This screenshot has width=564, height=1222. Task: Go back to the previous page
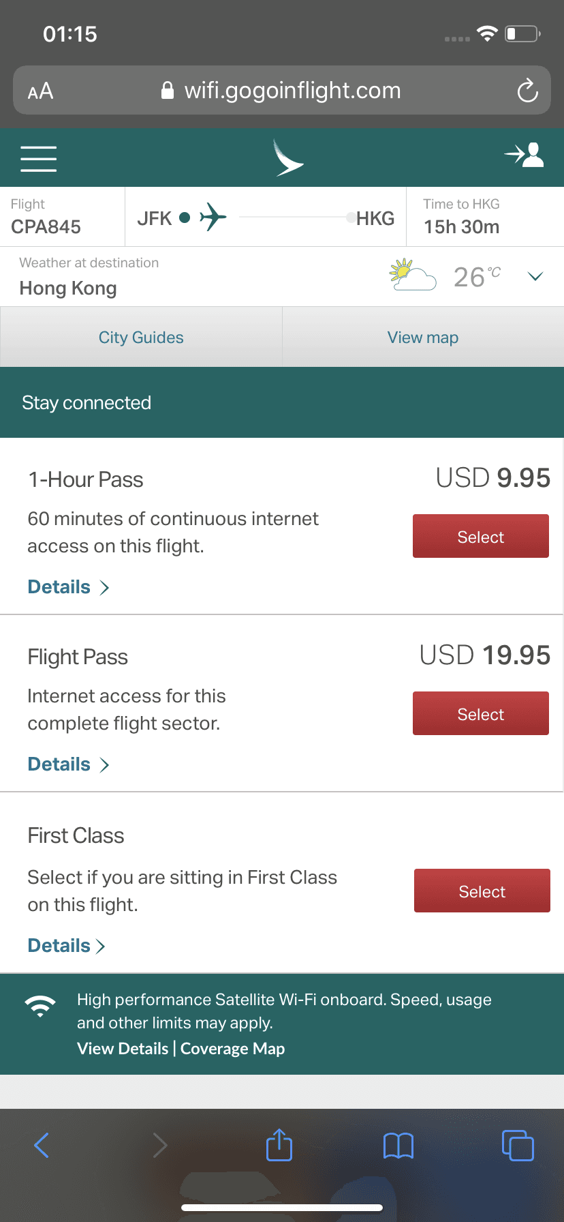[42, 1146]
